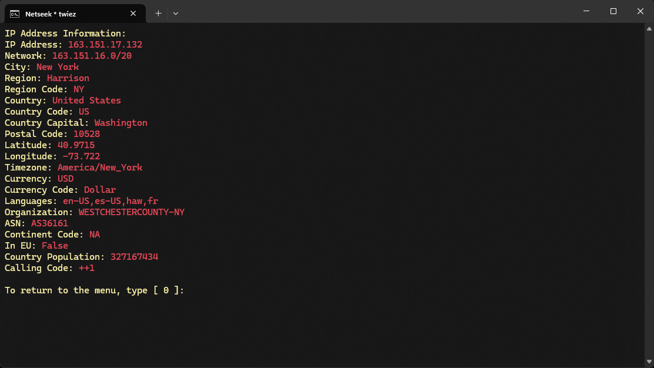This screenshot has width=654, height=368.
Task: Close the Netseek * twiez tab
Action: point(133,14)
